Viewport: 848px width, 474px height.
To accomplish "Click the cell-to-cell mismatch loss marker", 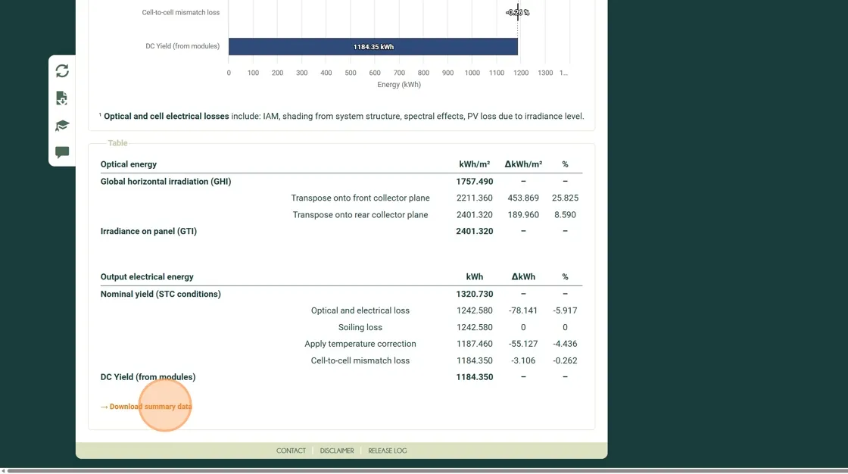I will (518, 12).
